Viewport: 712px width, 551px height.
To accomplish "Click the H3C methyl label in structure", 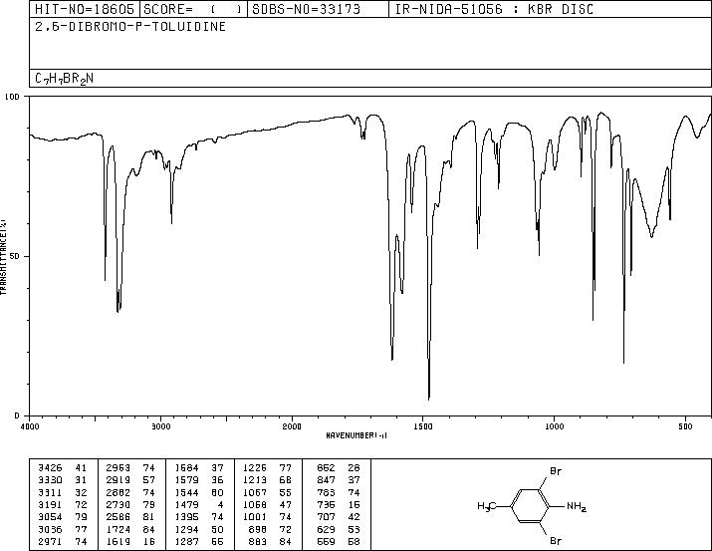I will [487, 506].
